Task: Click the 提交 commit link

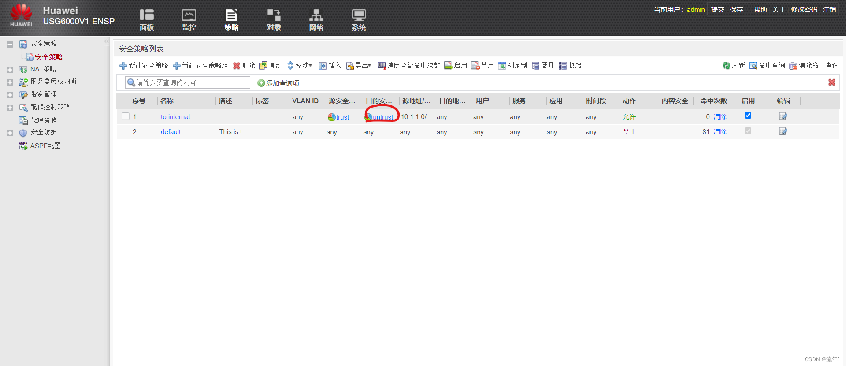Action: point(717,9)
